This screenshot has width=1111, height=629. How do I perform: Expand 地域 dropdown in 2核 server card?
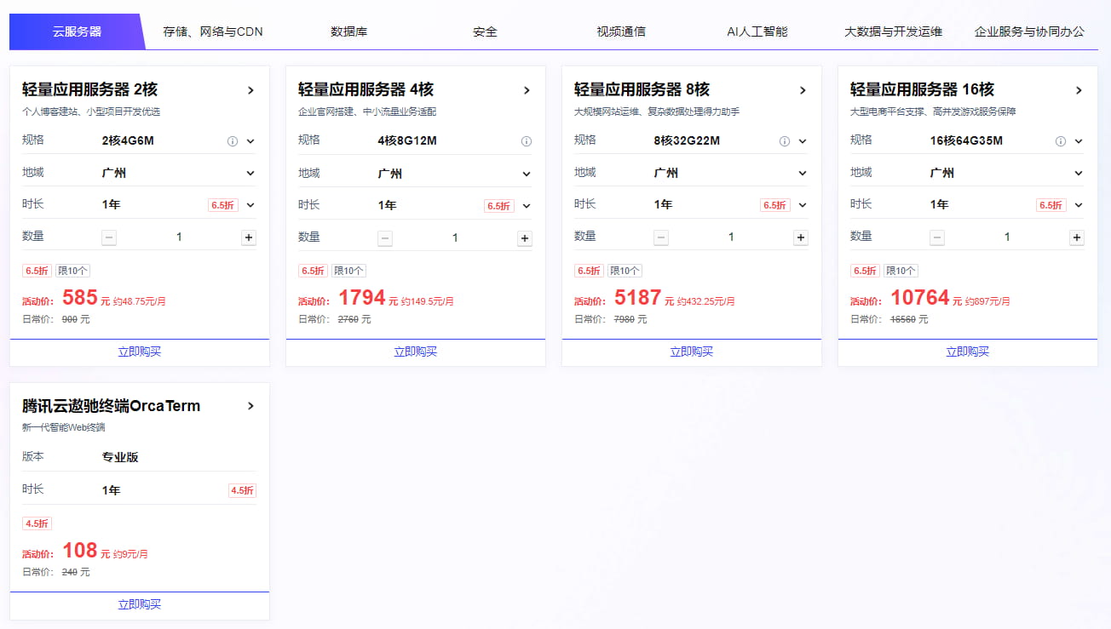pos(250,173)
